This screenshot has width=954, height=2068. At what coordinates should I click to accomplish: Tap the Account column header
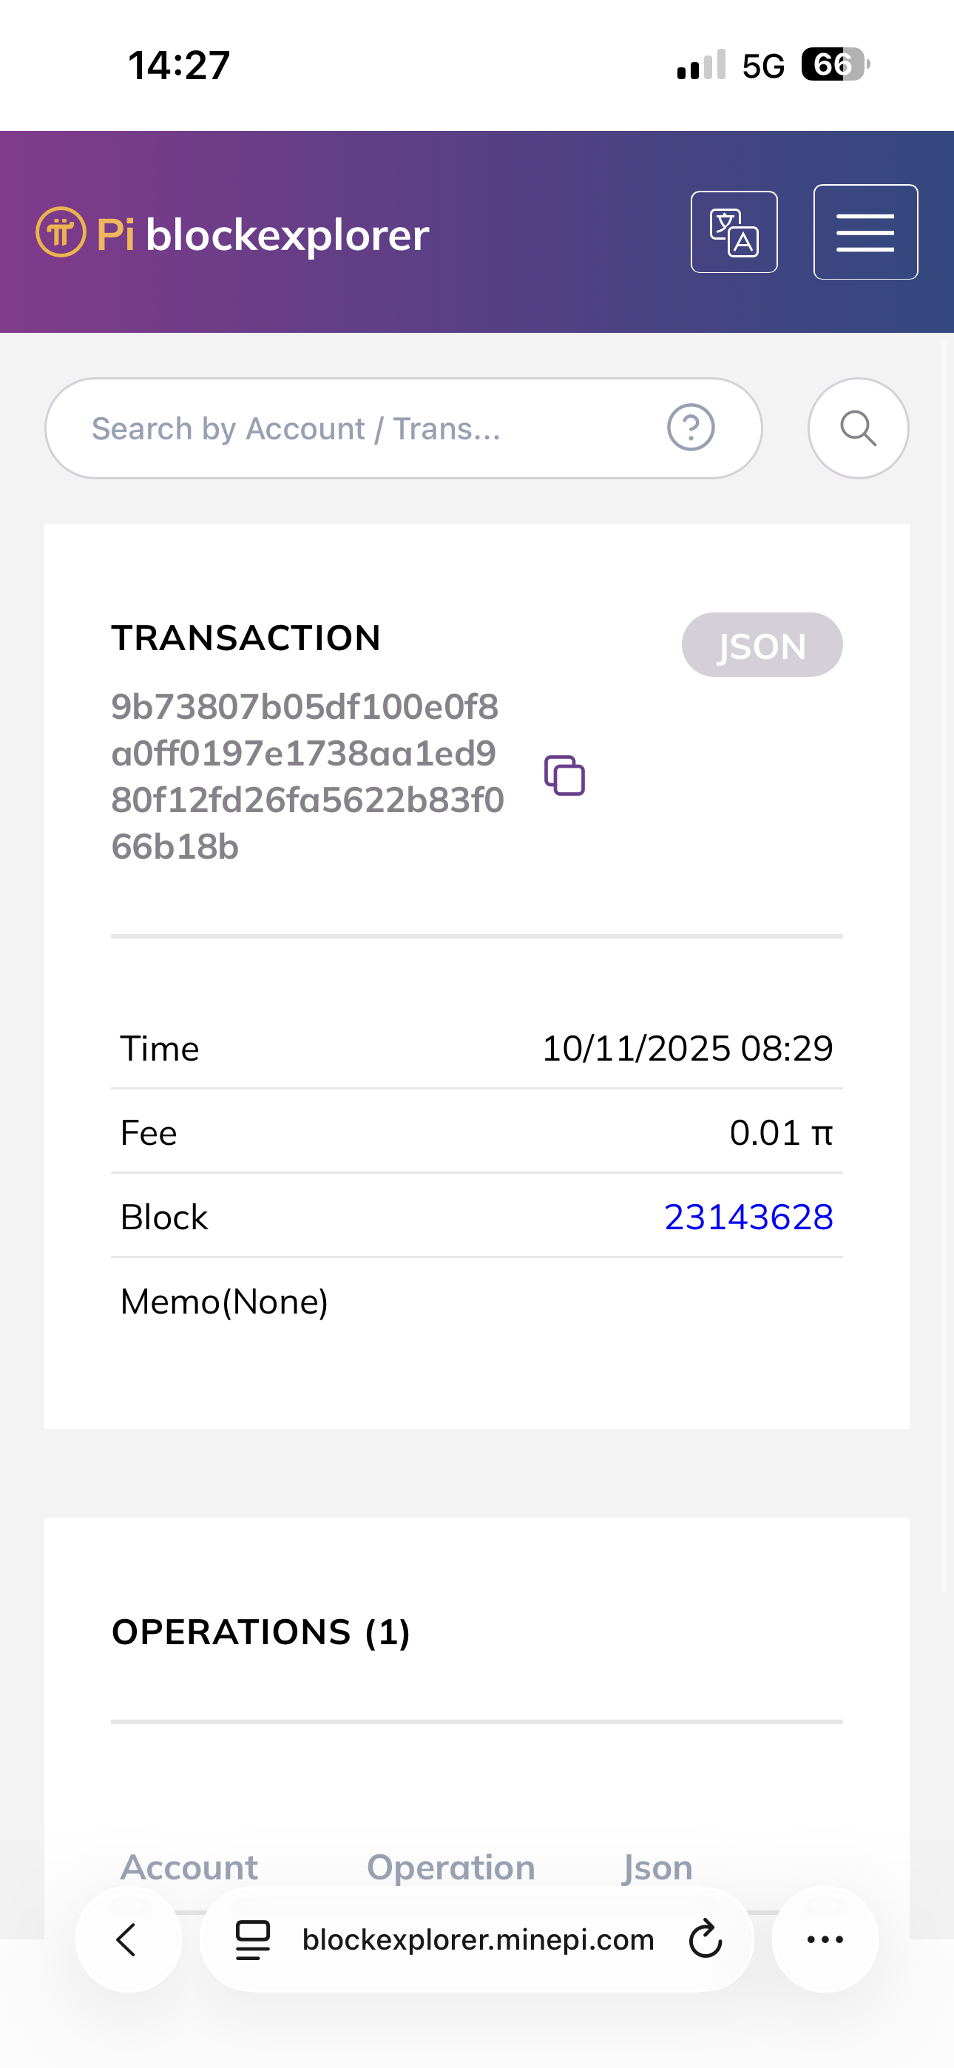point(189,1868)
